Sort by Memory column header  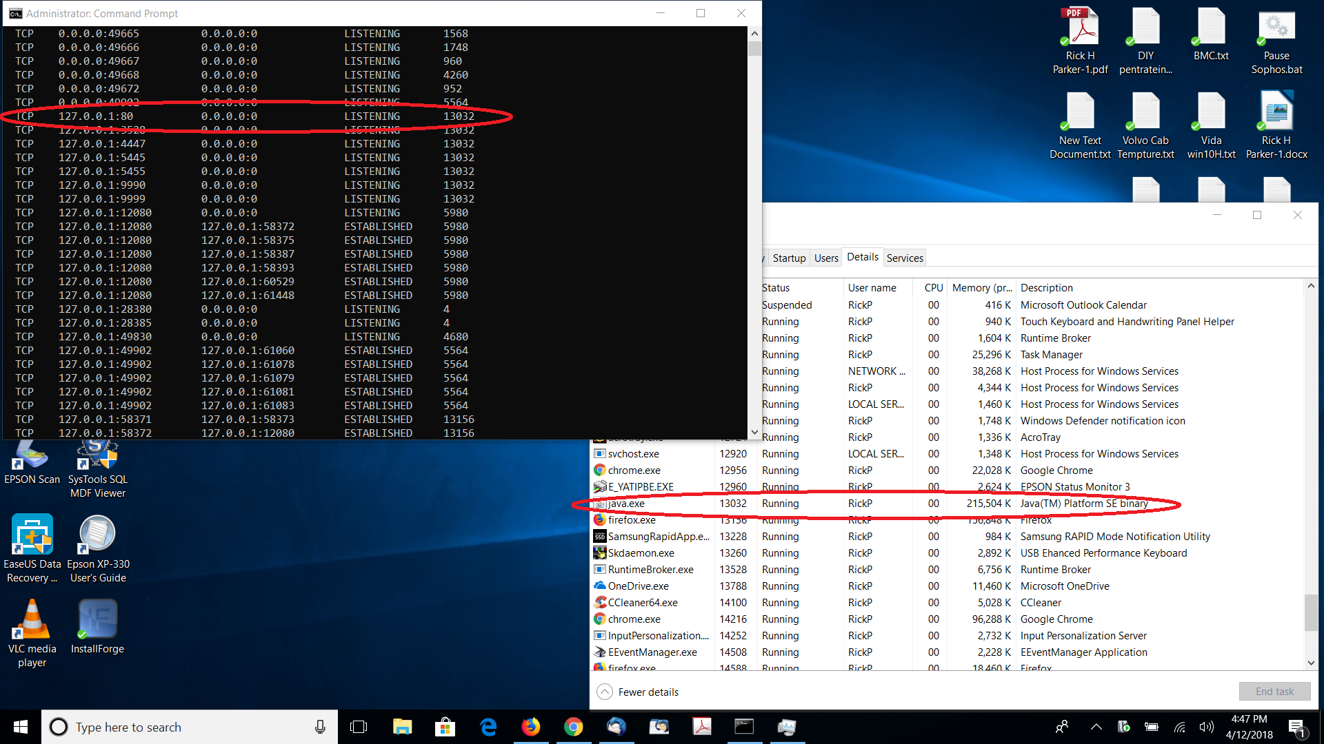[981, 287]
